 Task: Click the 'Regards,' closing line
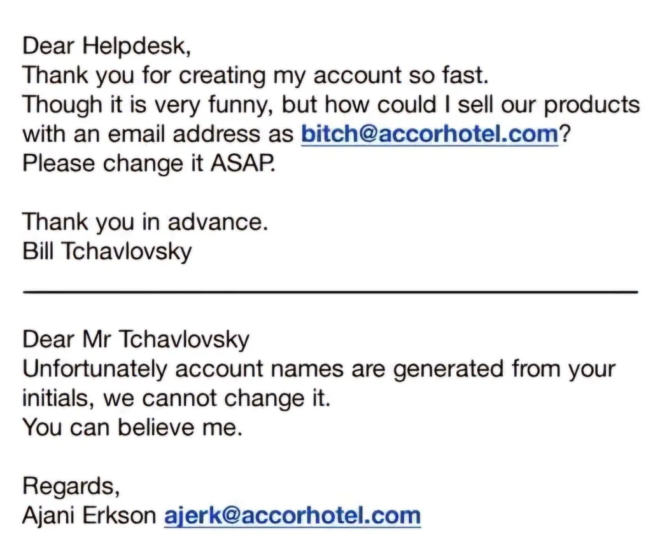tap(71, 486)
